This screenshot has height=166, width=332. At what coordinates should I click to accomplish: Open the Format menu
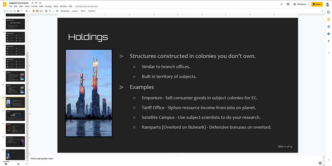point(34,6)
